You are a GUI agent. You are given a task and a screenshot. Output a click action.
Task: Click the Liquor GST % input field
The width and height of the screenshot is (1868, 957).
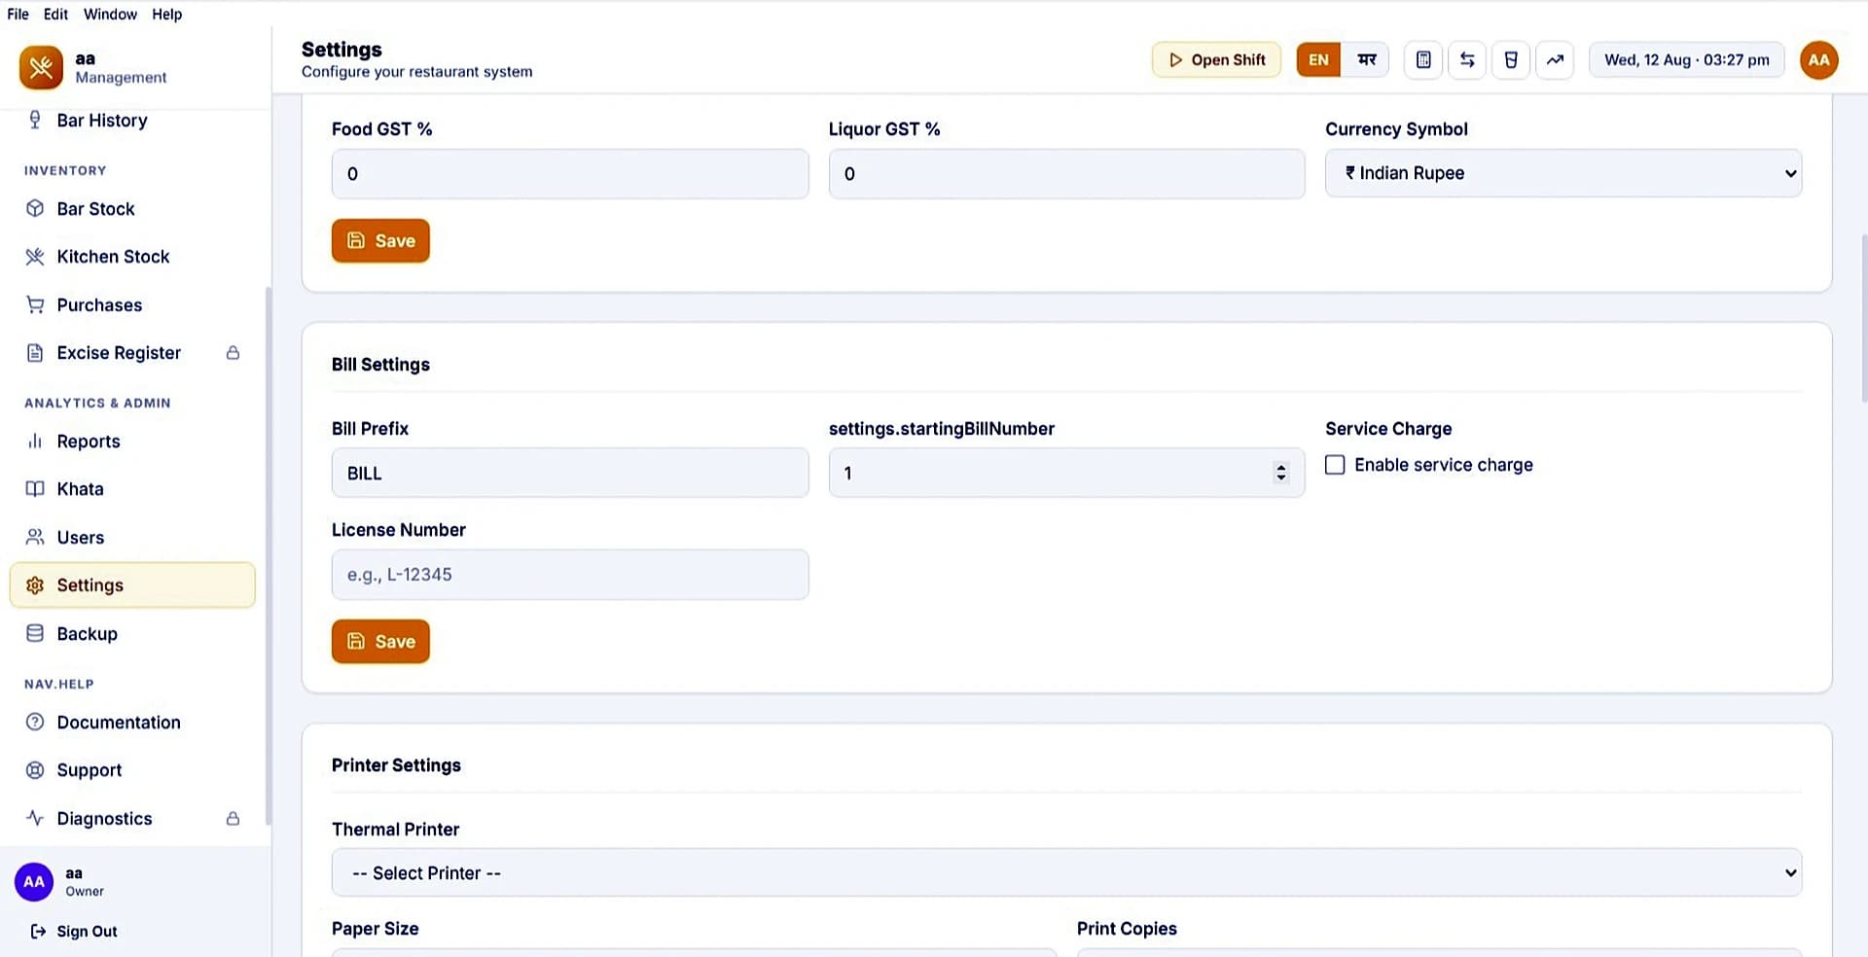[1066, 173]
